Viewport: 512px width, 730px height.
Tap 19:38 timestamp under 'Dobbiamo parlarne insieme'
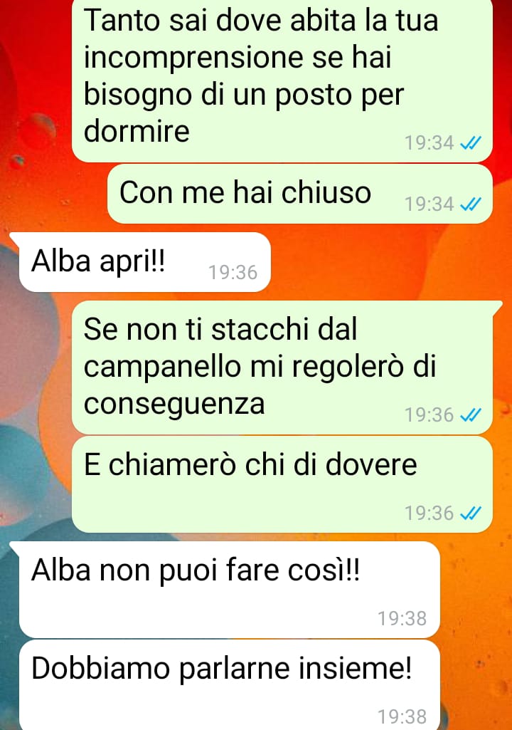pos(402,716)
